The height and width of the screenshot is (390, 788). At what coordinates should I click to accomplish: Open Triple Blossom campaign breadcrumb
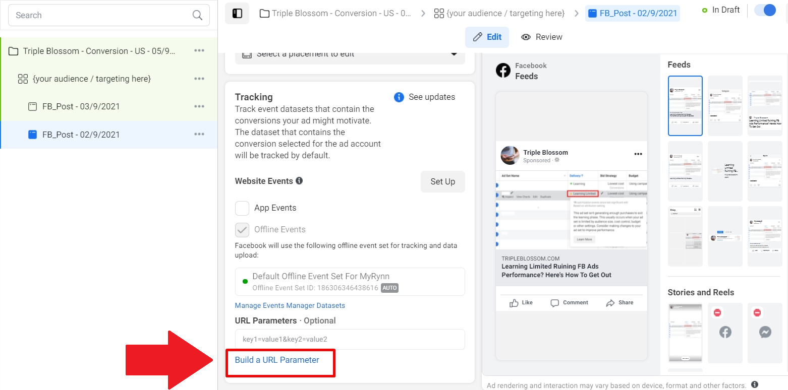coord(335,14)
